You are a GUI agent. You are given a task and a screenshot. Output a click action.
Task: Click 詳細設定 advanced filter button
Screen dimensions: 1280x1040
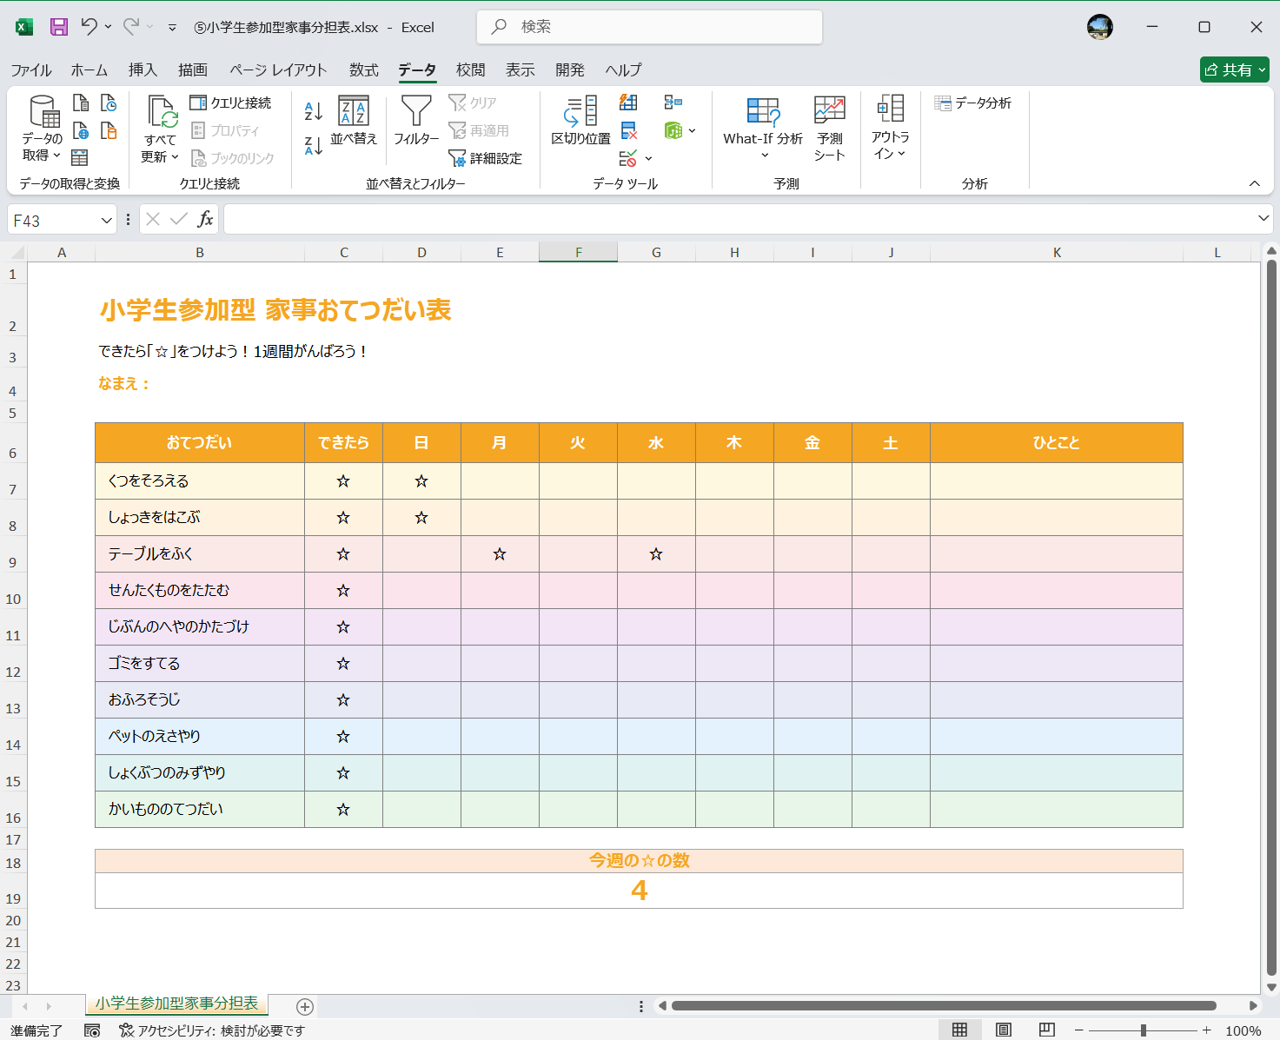[485, 158]
